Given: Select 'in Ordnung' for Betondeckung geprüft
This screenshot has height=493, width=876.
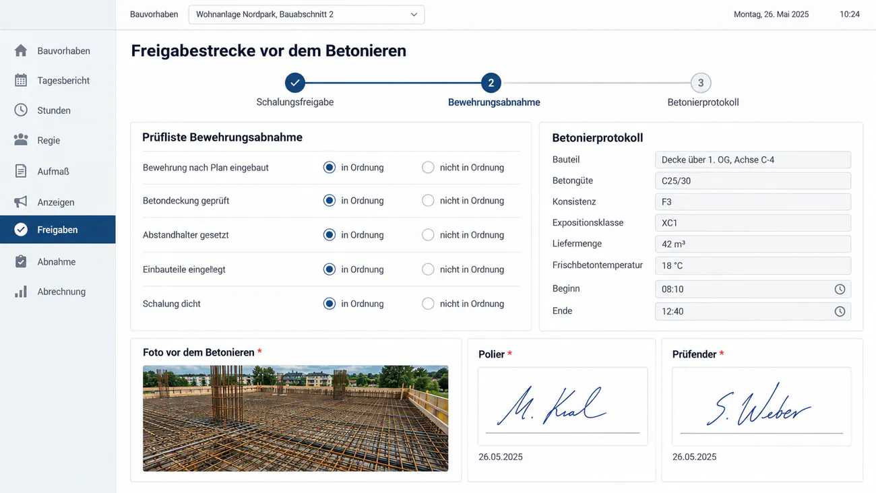Looking at the screenshot, I should [330, 200].
